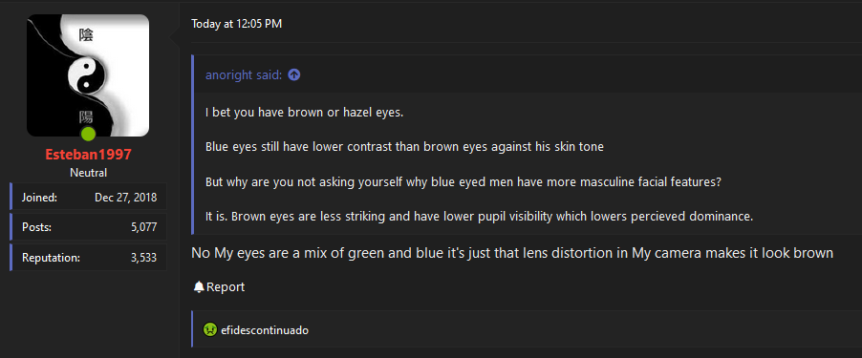The height and width of the screenshot is (358, 862).
Task: Click the Posts count 5,077
Action: point(144,227)
